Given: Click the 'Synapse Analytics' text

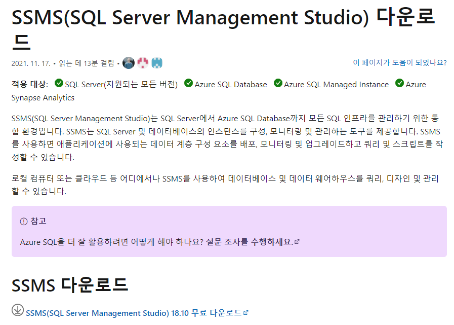Looking at the screenshot, I should [43, 98].
